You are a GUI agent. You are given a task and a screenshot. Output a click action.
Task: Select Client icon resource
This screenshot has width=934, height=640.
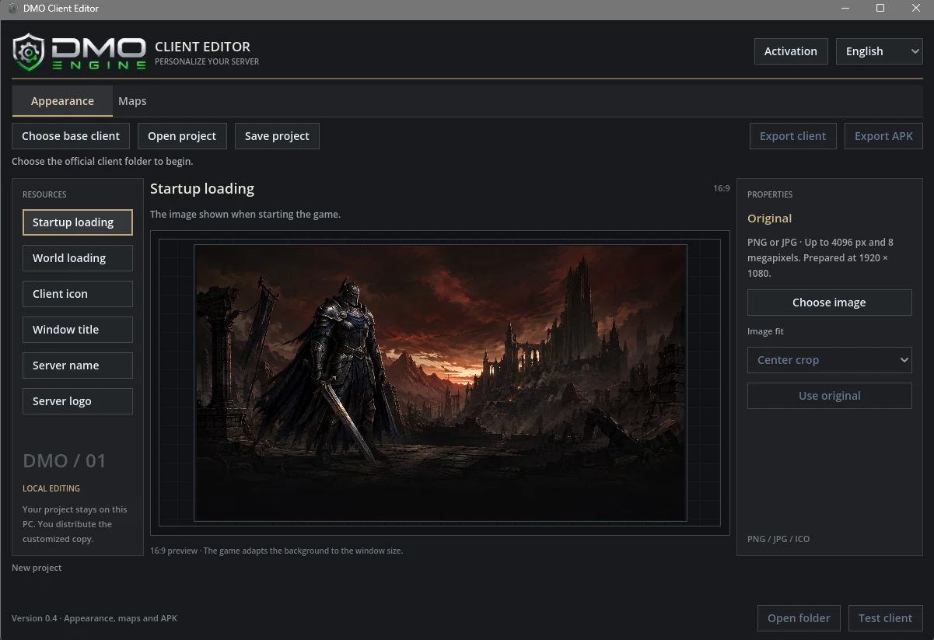[x=78, y=294]
